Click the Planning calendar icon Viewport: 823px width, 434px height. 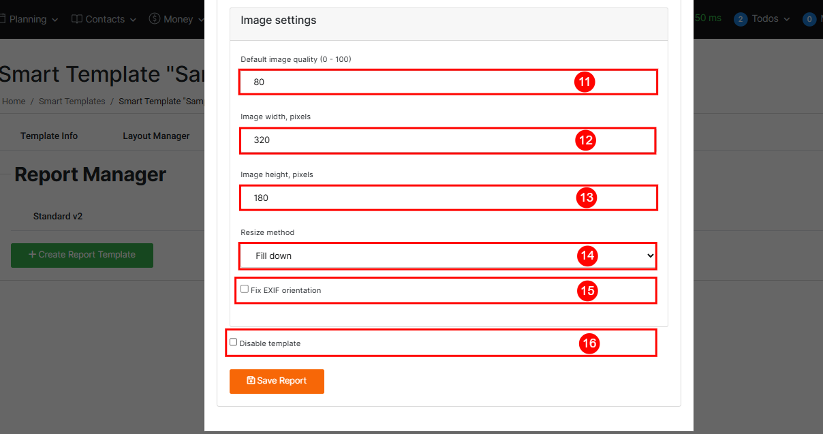pyautogui.click(x=3, y=19)
